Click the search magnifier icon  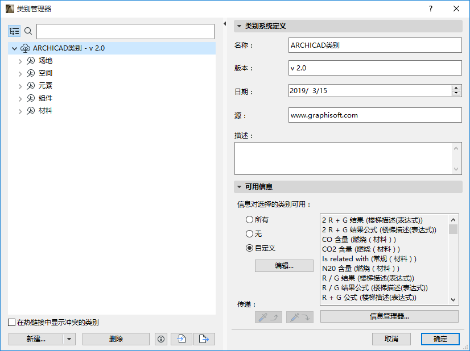point(28,31)
